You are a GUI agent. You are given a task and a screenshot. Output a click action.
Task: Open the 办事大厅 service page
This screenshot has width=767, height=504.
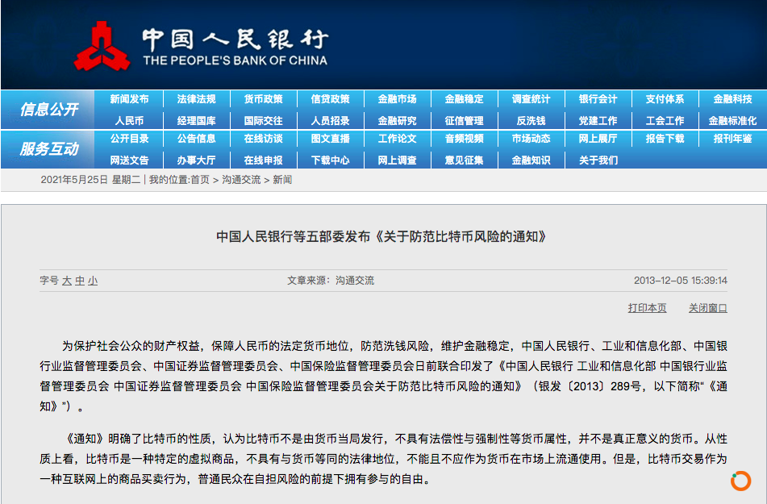click(196, 160)
